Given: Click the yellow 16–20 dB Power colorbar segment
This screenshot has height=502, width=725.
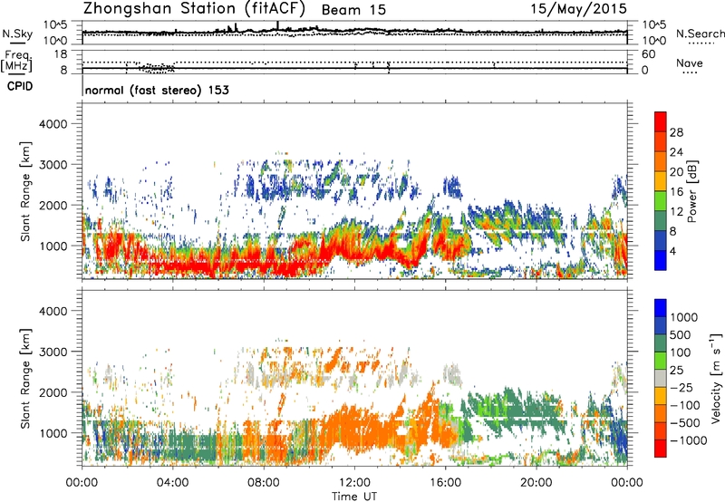Looking at the screenshot, I should (661, 180).
